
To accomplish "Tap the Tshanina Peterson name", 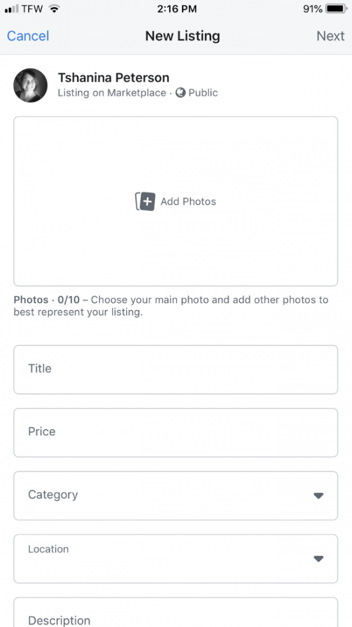I will [113, 78].
